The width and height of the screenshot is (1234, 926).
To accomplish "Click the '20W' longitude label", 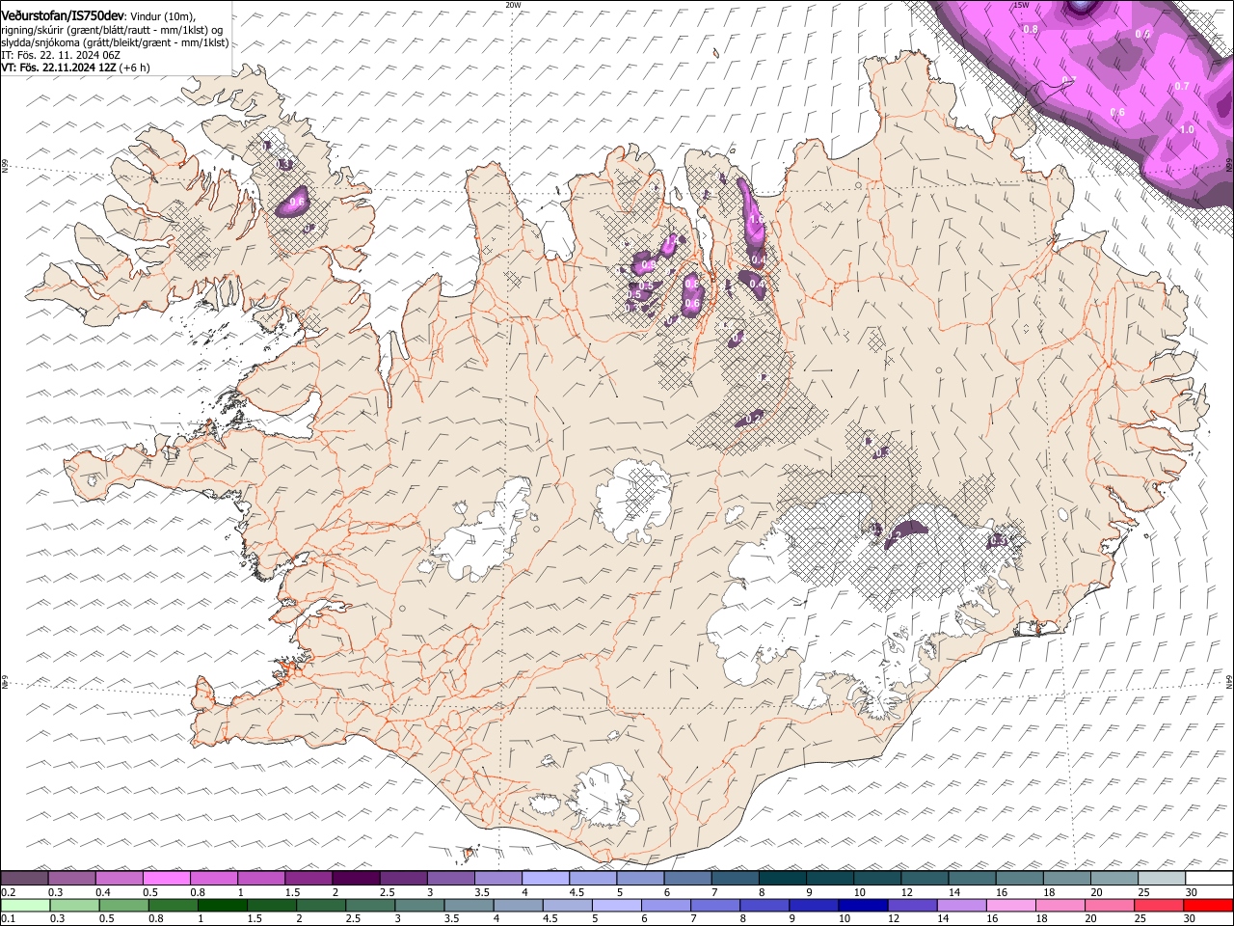I will point(513,5).
